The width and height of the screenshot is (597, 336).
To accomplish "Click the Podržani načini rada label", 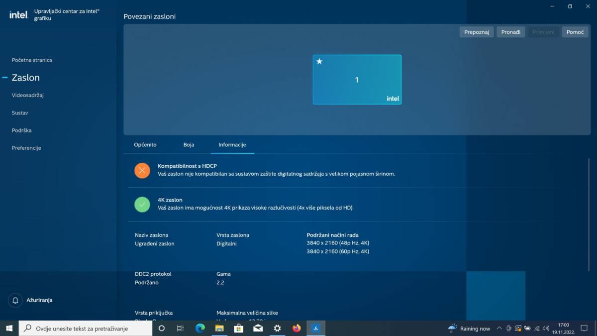I will (333, 235).
